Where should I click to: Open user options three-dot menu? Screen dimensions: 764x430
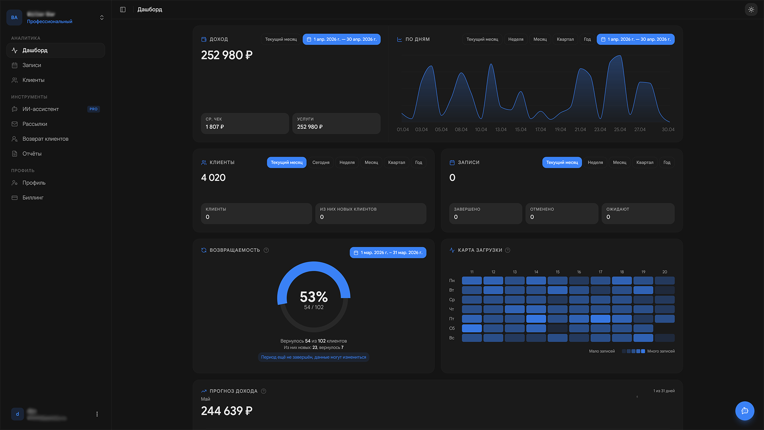click(97, 414)
